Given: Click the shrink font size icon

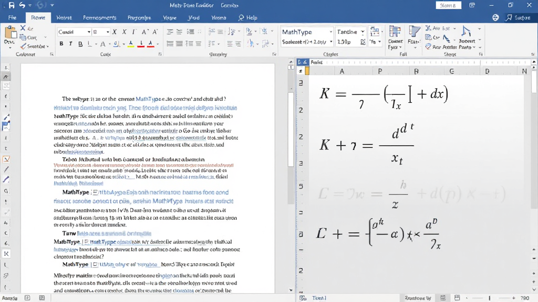Looking at the screenshot, I should 155,32.
